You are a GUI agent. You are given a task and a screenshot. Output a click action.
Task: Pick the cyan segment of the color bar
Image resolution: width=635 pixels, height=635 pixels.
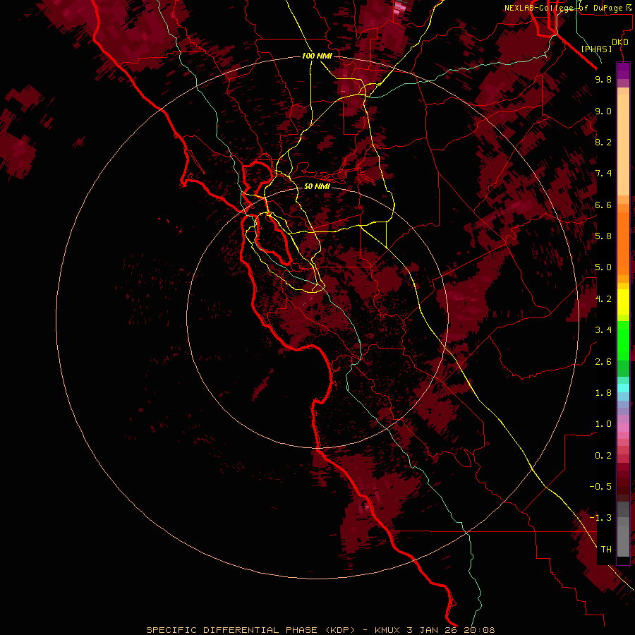click(623, 388)
